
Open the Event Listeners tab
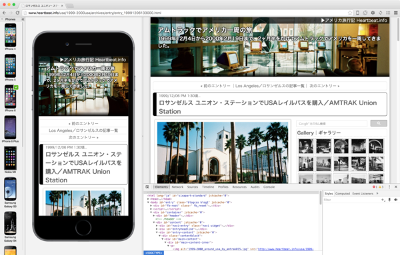(363, 194)
